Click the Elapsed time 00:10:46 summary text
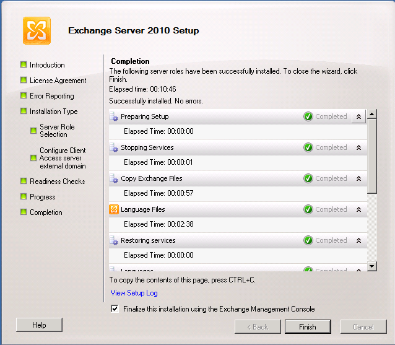Image resolution: width=395 pixels, height=345 pixels. [142, 89]
